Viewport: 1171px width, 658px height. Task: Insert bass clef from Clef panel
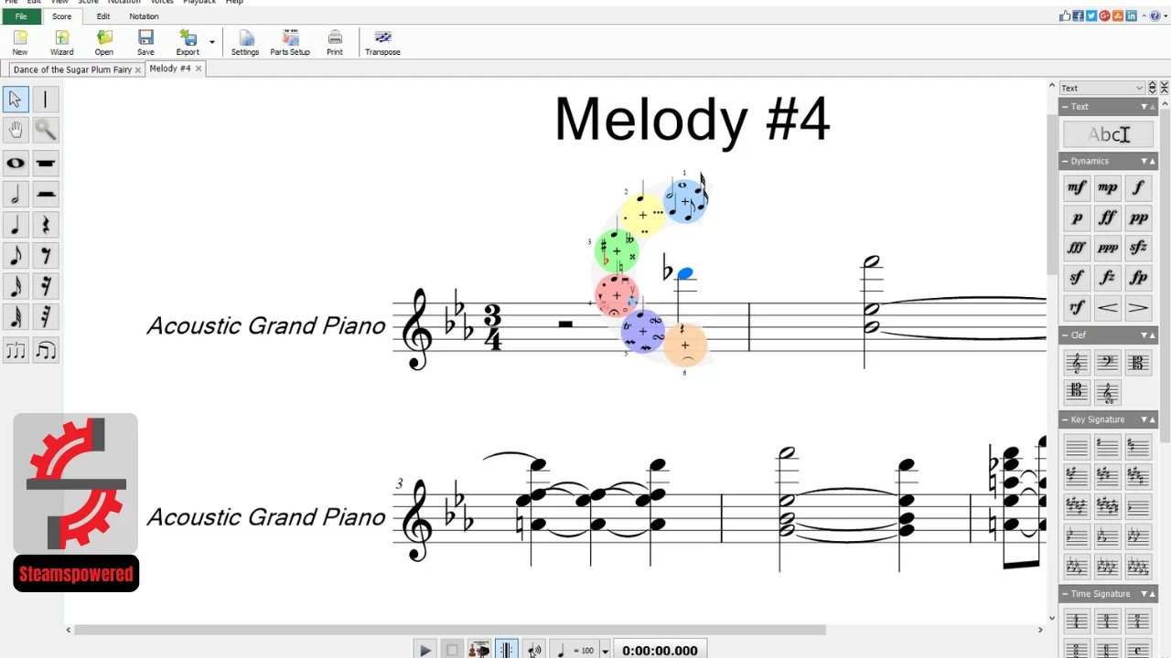point(1108,363)
